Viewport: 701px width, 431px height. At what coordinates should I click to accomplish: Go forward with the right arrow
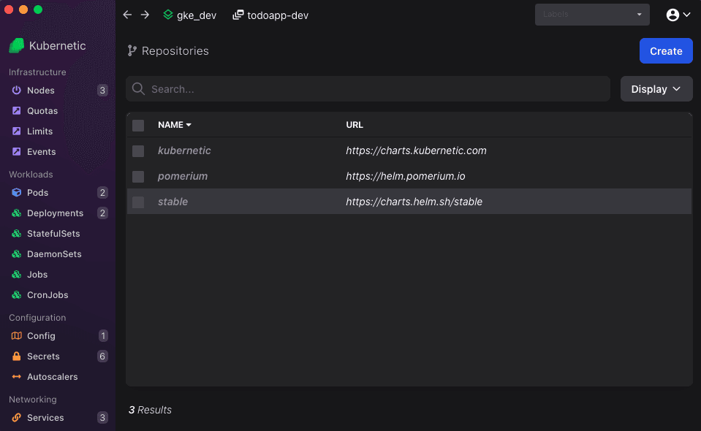coord(145,15)
